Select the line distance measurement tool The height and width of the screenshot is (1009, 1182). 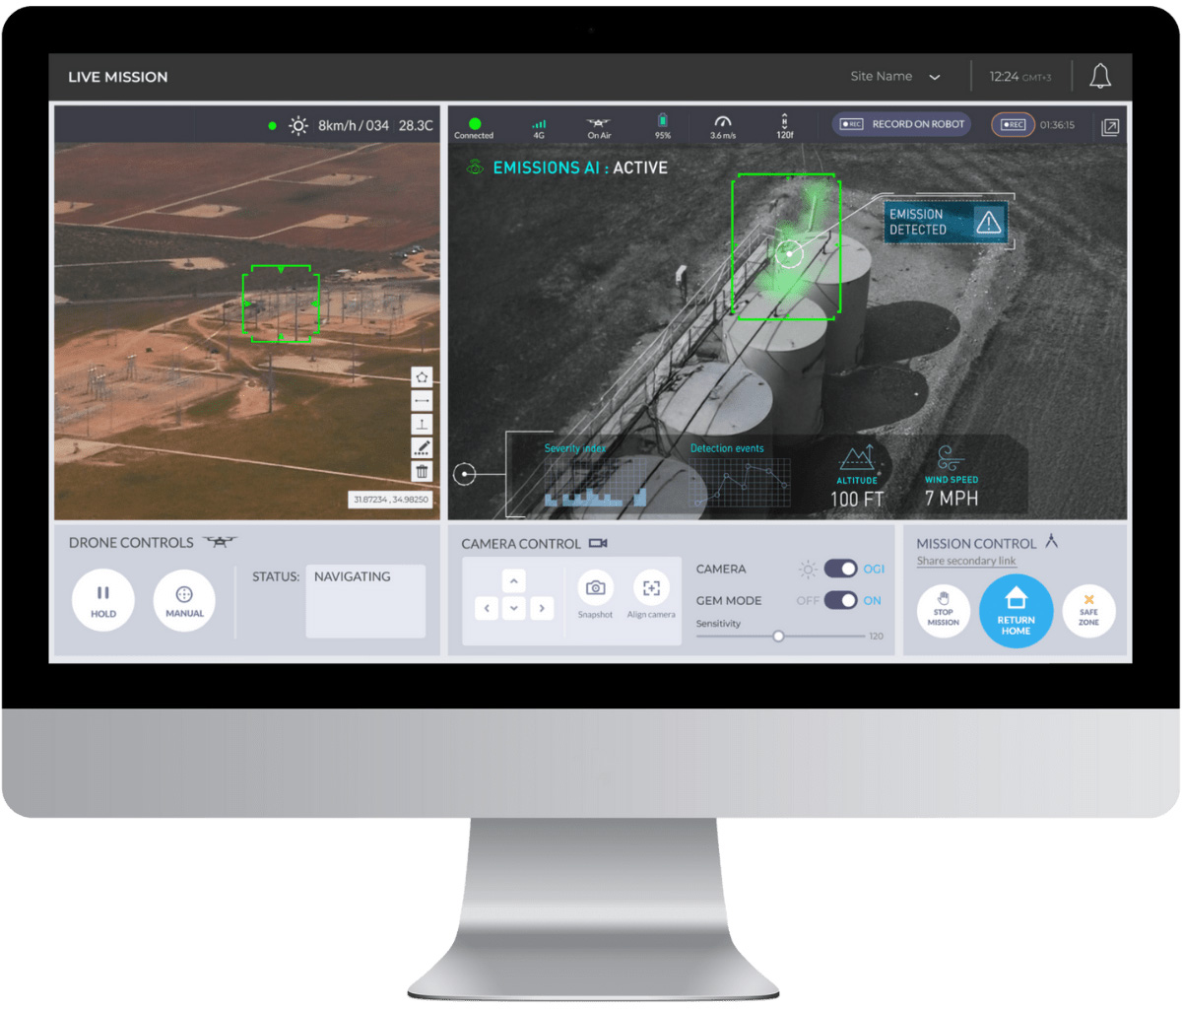pos(422,401)
